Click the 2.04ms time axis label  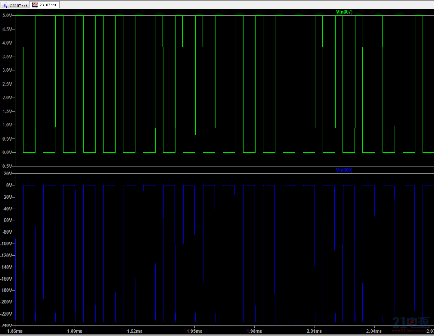[x=374, y=331]
